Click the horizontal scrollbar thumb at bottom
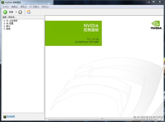The image size is (165, 122). [x=102, y=119]
